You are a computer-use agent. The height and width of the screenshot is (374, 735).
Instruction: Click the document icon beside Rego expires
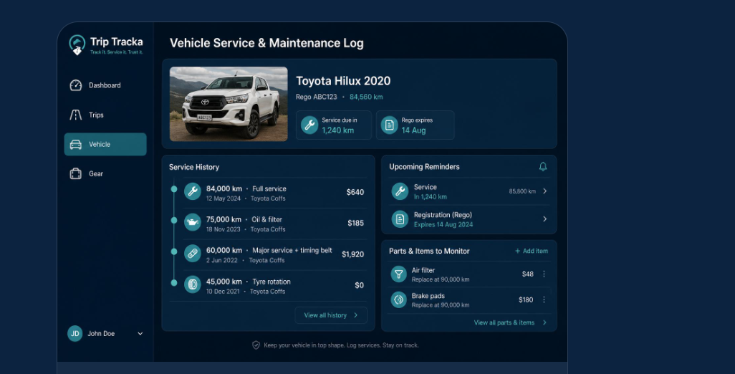[389, 125]
